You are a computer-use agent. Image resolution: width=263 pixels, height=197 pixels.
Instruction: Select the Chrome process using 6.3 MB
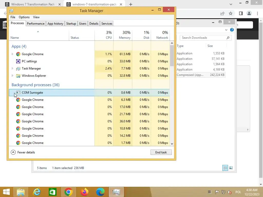click(x=89, y=100)
